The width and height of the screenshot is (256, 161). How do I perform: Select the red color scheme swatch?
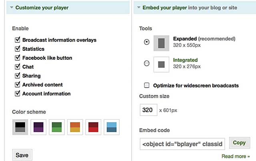point(93,127)
